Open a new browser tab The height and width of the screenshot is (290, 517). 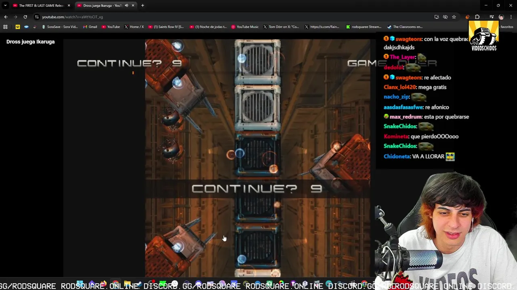(143, 6)
